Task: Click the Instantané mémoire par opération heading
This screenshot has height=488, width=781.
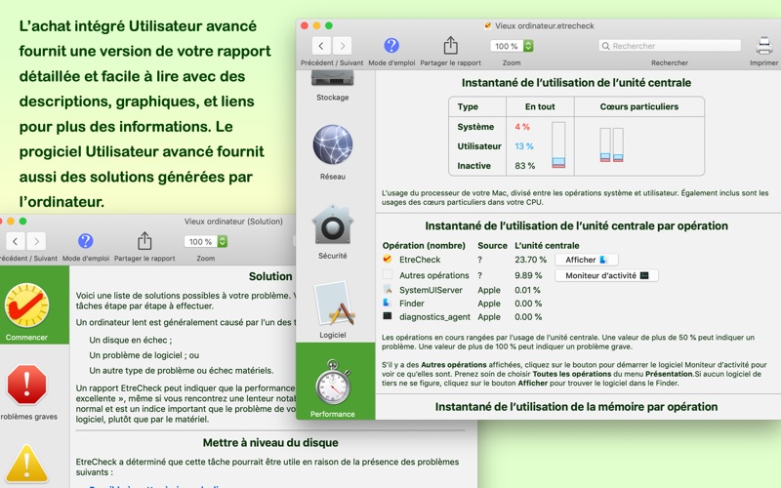Action: point(576,407)
